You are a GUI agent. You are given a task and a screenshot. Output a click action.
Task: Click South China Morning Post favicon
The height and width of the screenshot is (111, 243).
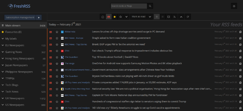tap(62, 89)
